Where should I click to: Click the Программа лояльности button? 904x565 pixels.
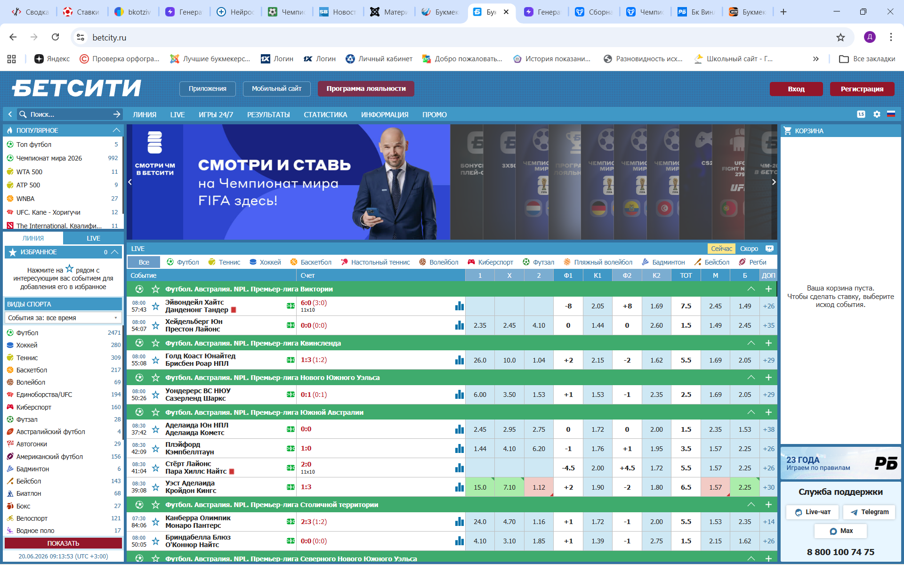[x=366, y=89]
